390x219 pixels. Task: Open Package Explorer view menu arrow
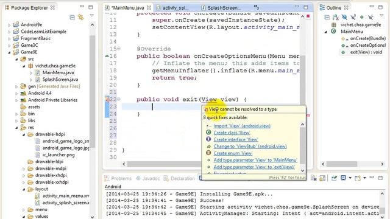click(x=92, y=15)
